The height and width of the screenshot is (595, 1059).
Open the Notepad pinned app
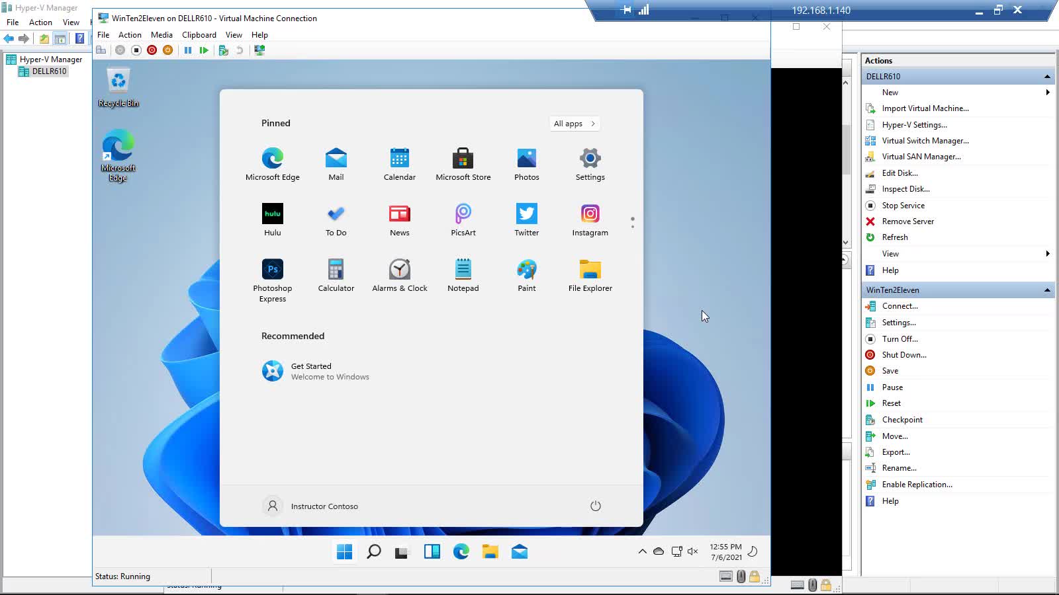pos(463,275)
